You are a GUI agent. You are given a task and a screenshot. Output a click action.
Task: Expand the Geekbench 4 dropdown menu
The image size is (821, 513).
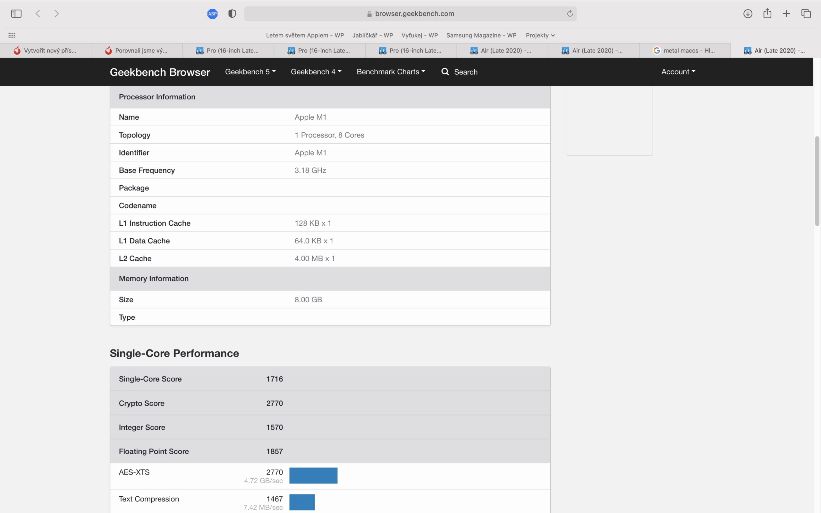pyautogui.click(x=316, y=71)
